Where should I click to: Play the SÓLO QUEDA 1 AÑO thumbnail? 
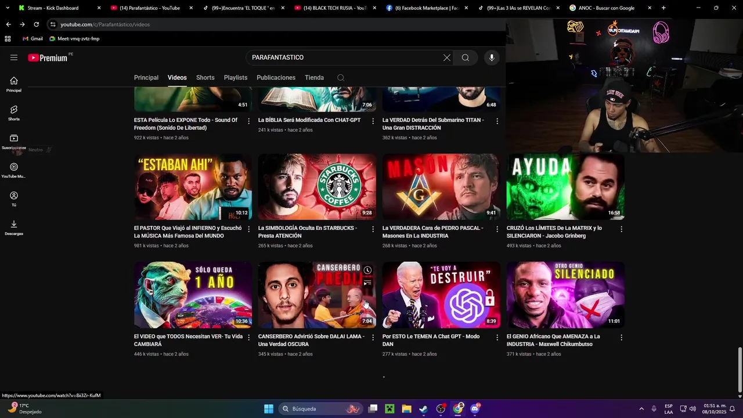(x=193, y=295)
